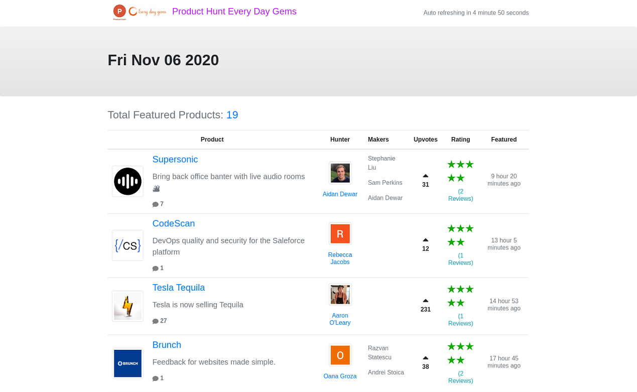The width and height of the screenshot is (637, 392).
Task: Click the CodeScan {/CS} product logo
Action: click(x=128, y=245)
